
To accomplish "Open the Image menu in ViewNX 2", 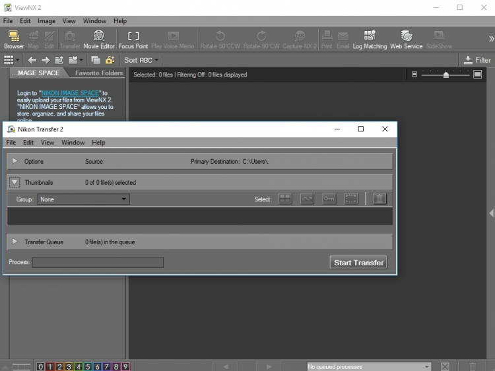I will pos(46,21).
